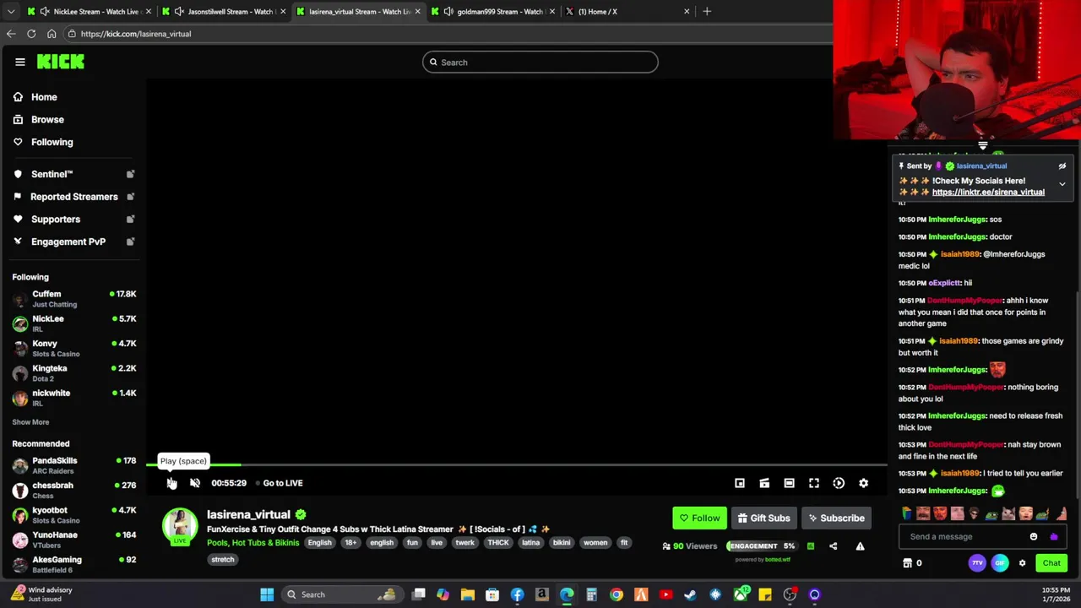Open the GIF picker button
This screenshot has height=608, width=1081.
1000,563
